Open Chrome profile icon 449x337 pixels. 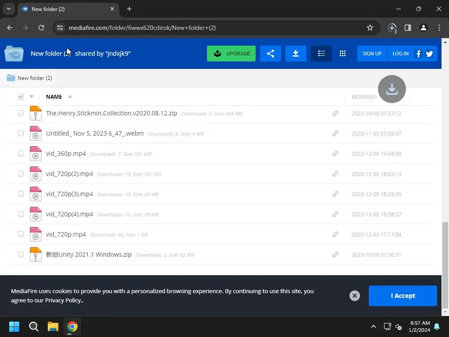tap(423, 28)
